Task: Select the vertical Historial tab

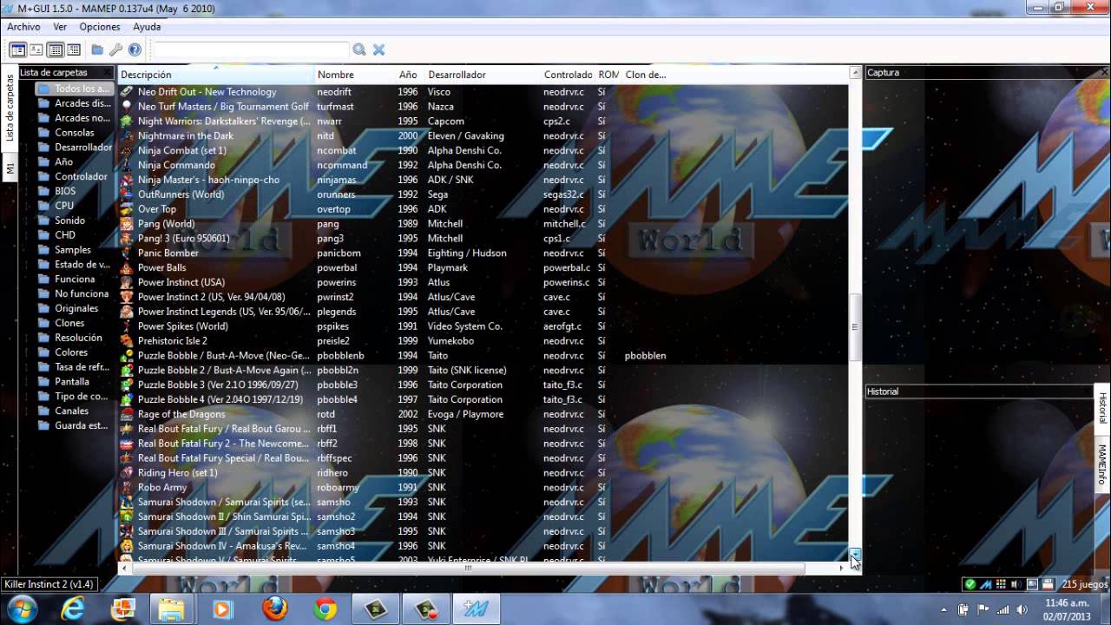Action: pyautogui.click(x=1103, y=407)
